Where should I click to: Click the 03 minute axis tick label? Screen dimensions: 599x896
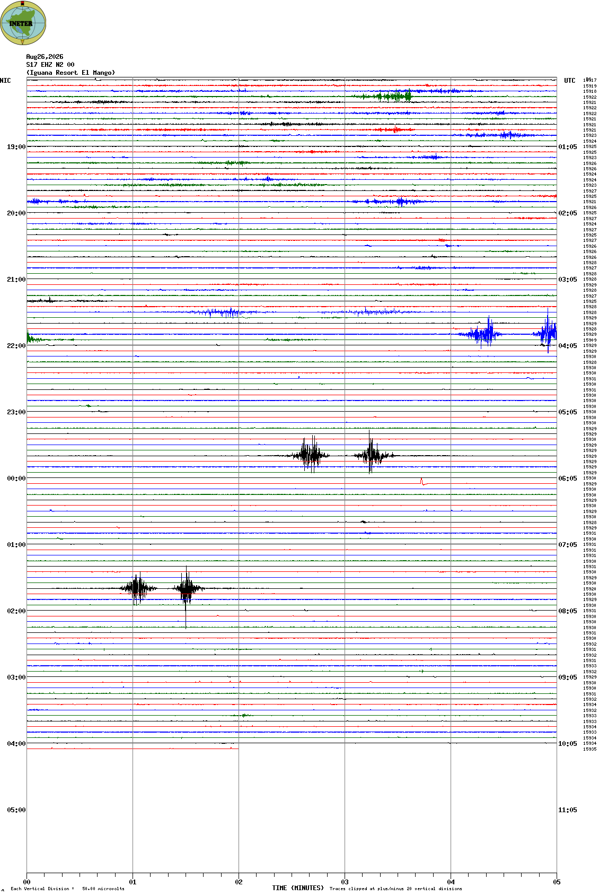(345, 882)
